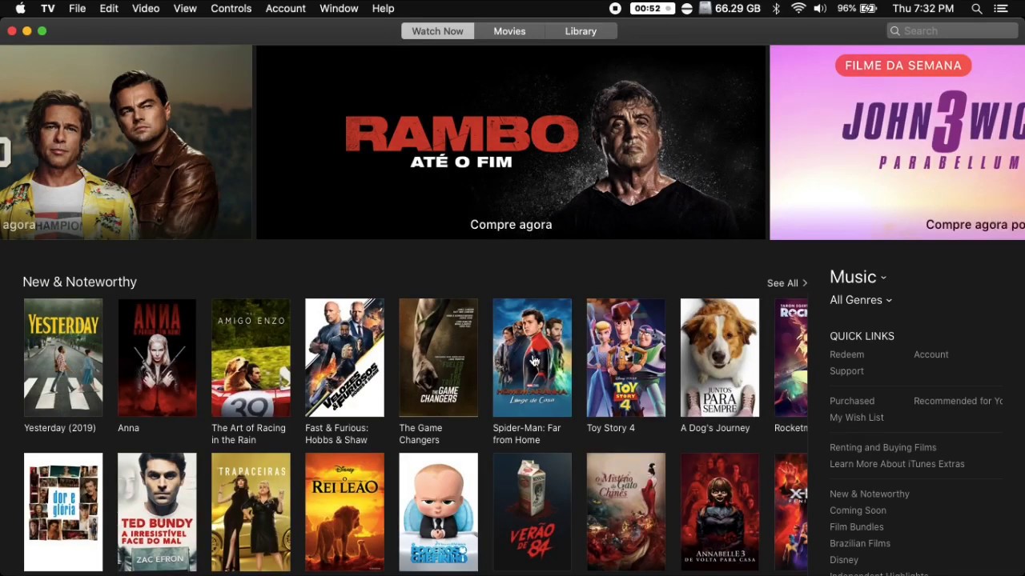Open O Mistério do Gato Chinês poster
Screen dimensions: 1025x576
coord(626,512)
